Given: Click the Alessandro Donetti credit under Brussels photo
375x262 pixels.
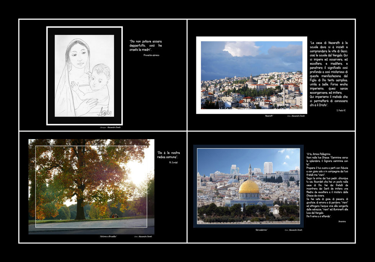Looking at the screenshot, I should [143, 236].
